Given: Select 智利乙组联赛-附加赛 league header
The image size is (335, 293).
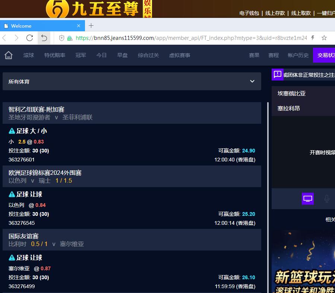Looking at the screenshot, I should pyautogui.click(x=132, y=113).
